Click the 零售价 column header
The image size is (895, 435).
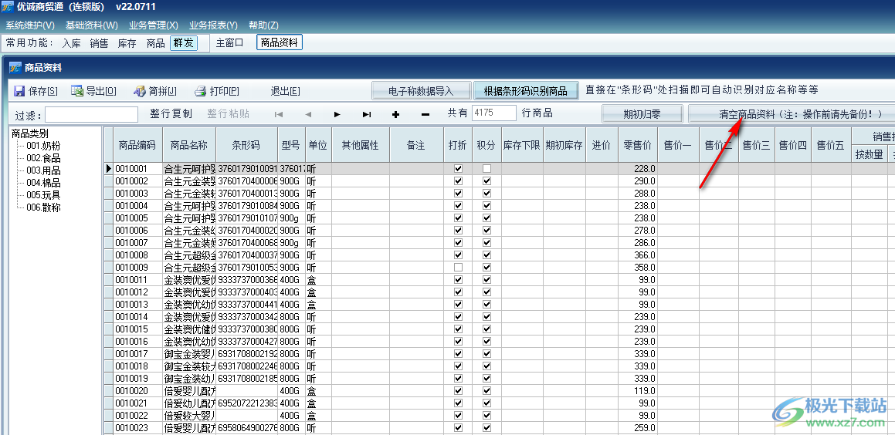point(638,145)
